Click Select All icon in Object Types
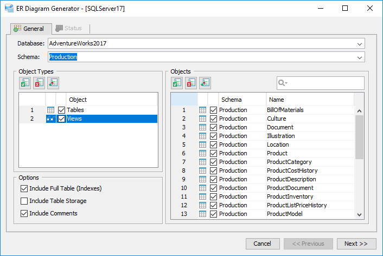This screenshot has width=383, height=256. tap(25, 83)
